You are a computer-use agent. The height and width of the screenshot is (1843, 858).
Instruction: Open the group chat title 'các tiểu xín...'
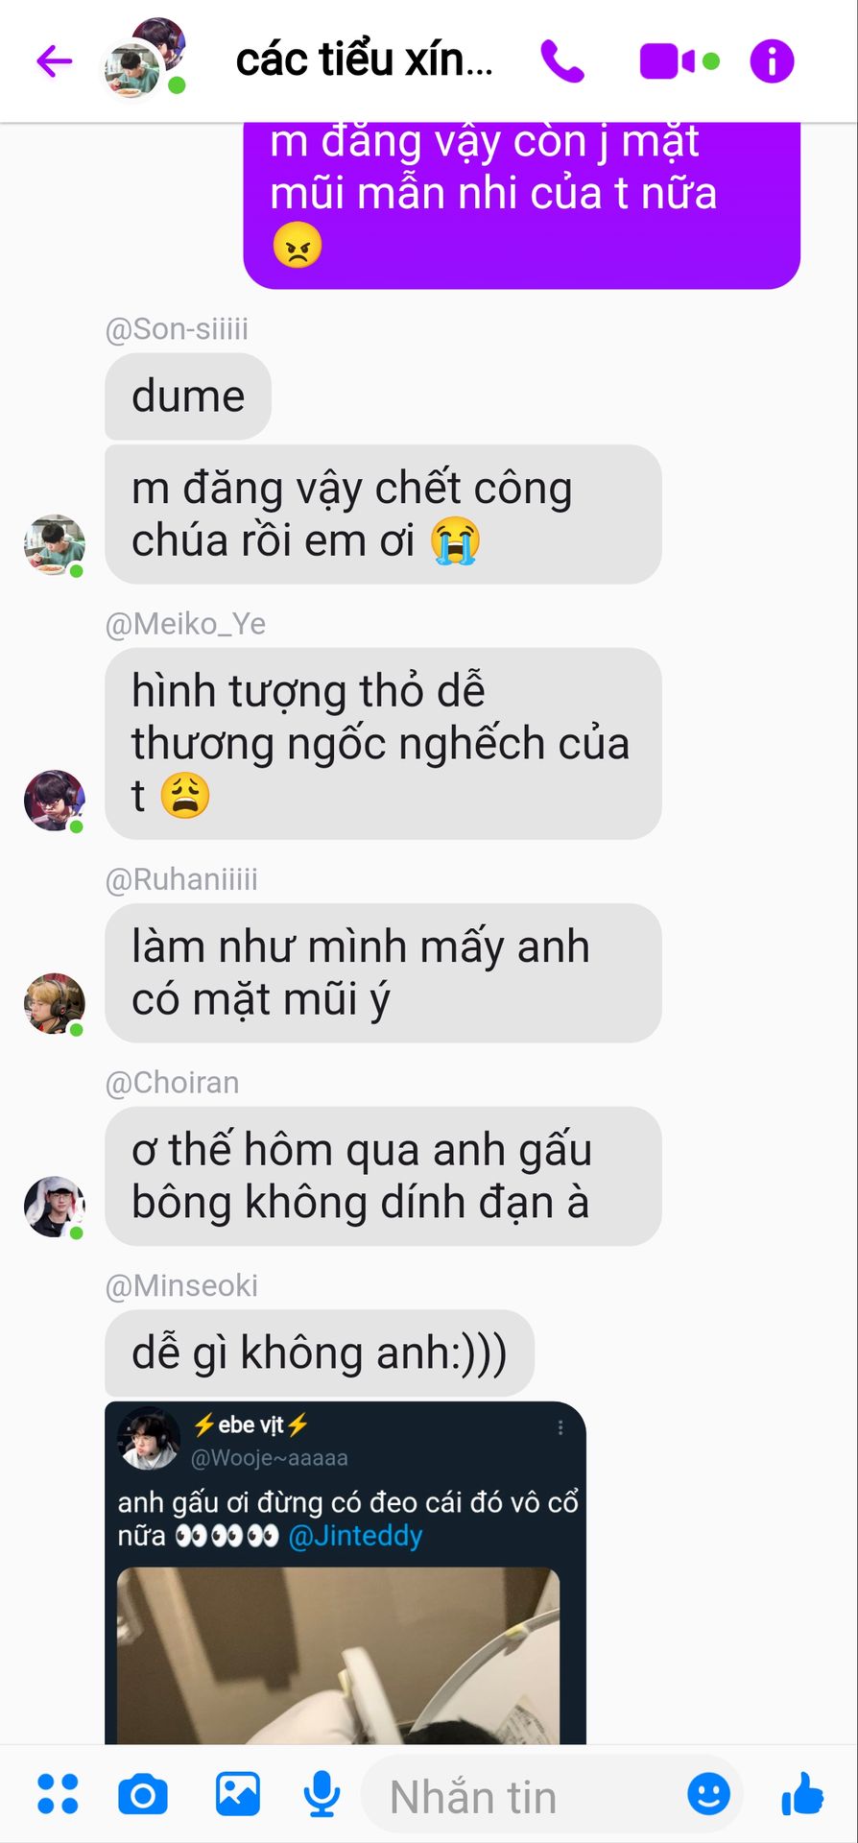tap(365, 60)
